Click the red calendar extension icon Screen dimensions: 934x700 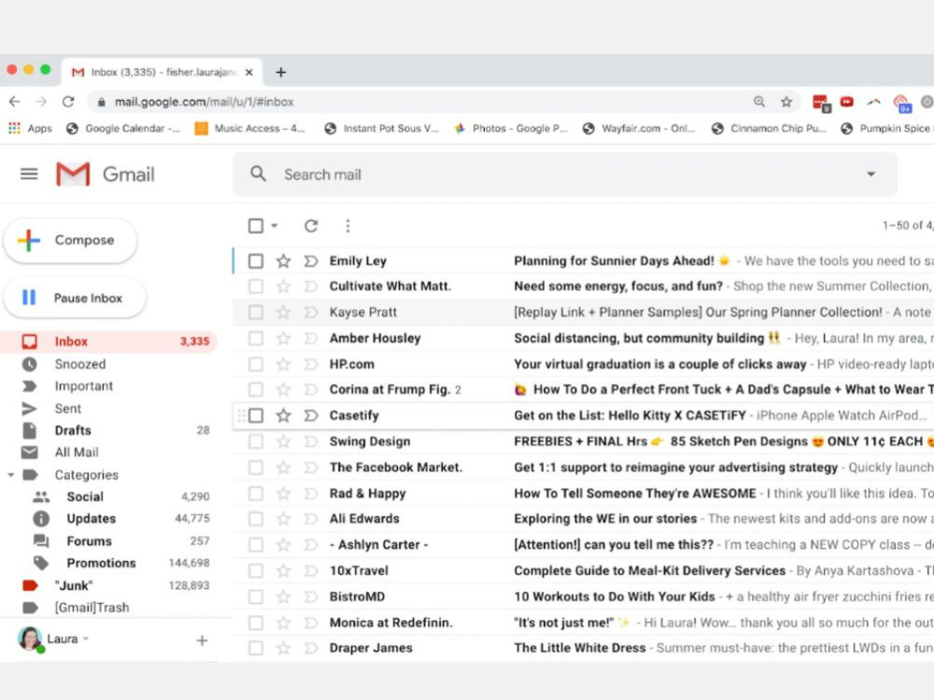click(821, 103)
